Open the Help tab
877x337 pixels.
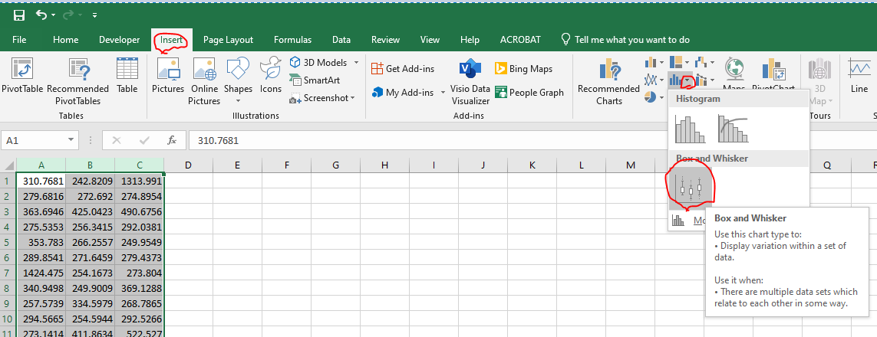[x=470, y=40]
